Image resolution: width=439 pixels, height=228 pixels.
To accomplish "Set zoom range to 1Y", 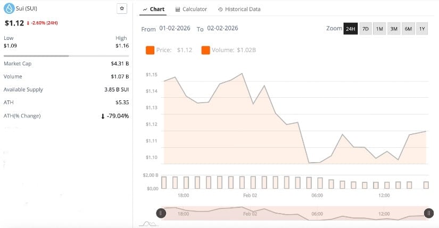I will (x=421, y=29).
